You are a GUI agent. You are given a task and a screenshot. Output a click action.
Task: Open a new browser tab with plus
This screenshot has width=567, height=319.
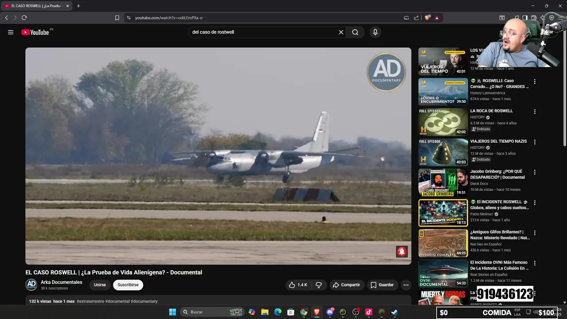78,6
